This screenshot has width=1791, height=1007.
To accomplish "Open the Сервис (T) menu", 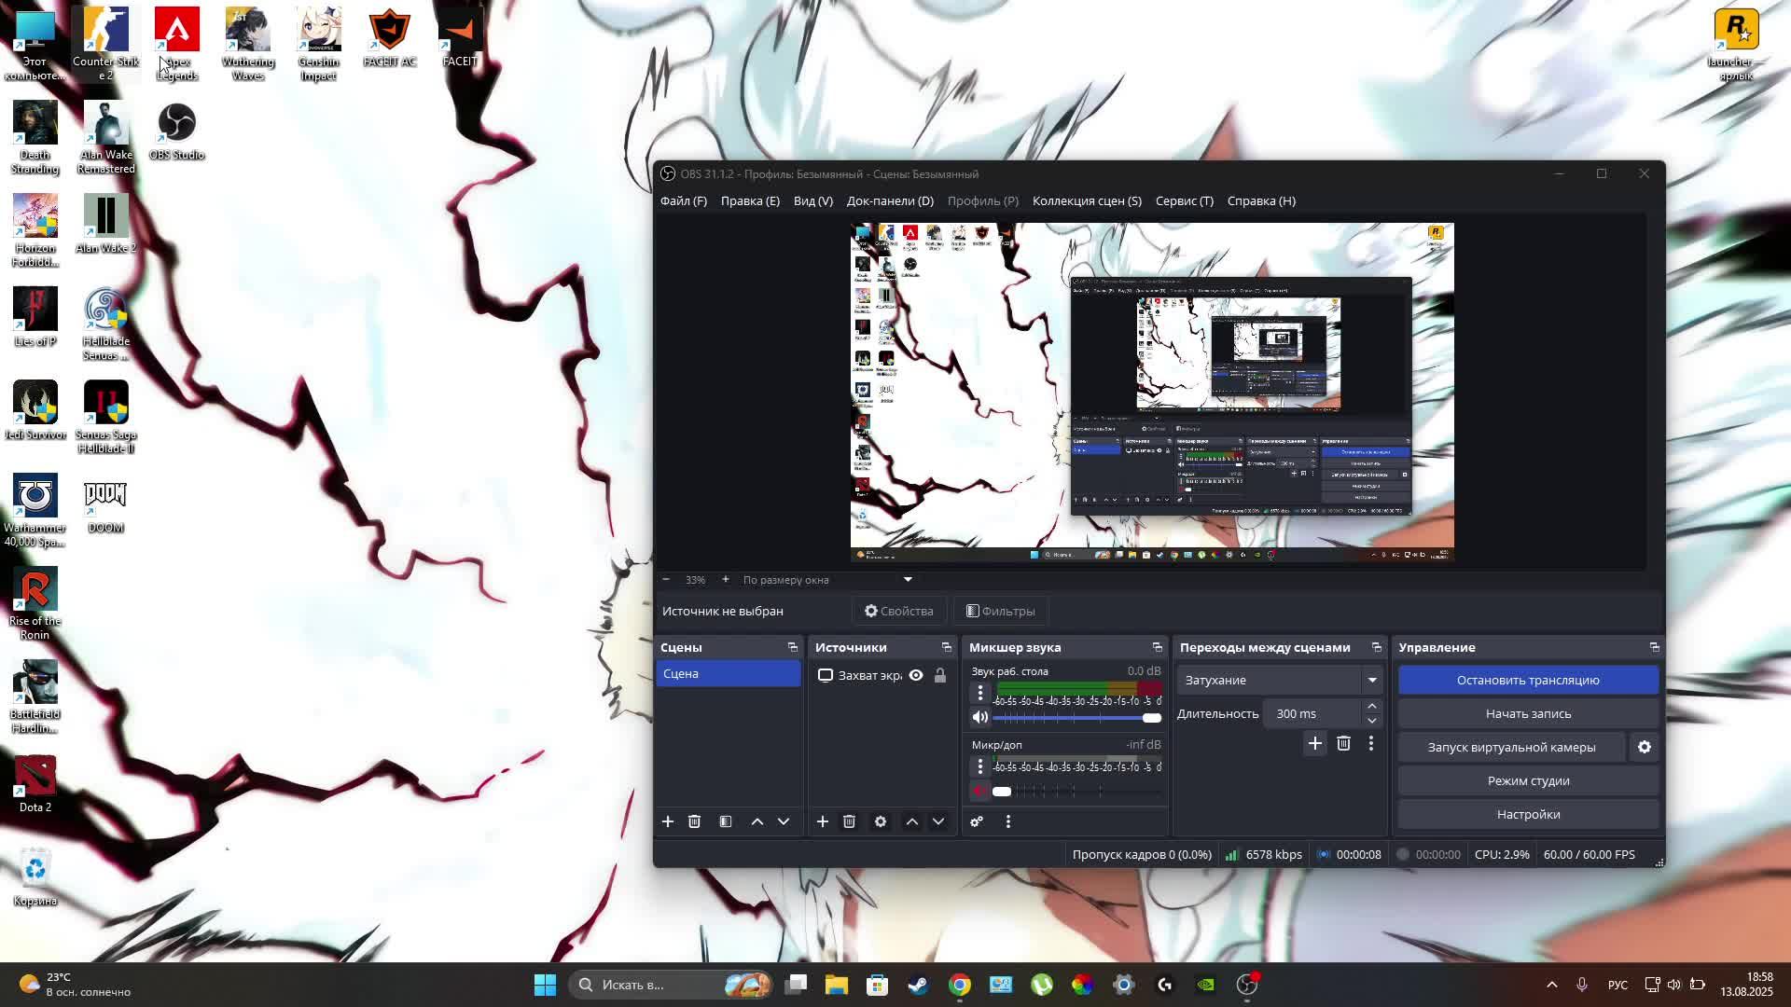I will 1184,200.
